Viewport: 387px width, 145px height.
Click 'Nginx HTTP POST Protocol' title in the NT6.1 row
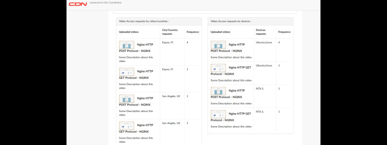click(x=227, y=94)
